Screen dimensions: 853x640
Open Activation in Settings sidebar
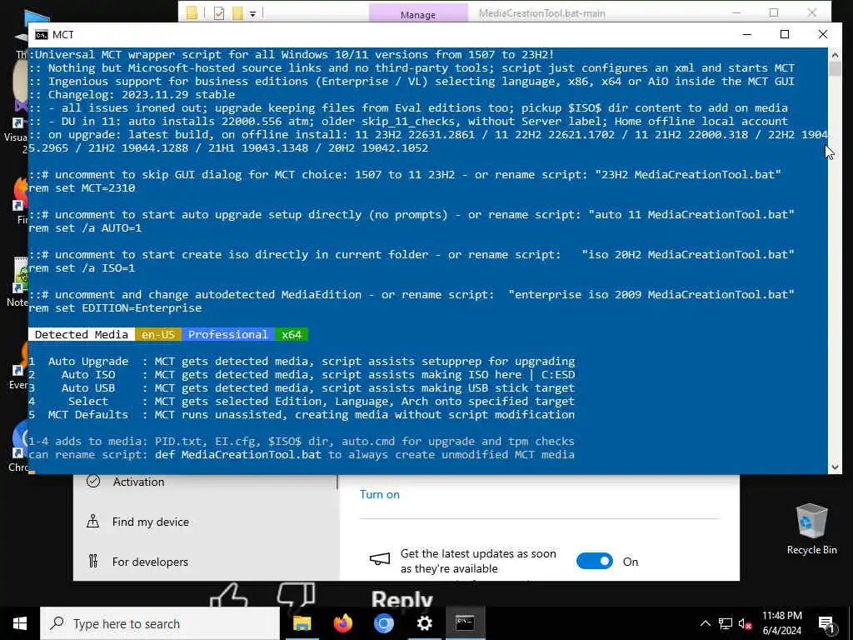(x=138, y=482)
